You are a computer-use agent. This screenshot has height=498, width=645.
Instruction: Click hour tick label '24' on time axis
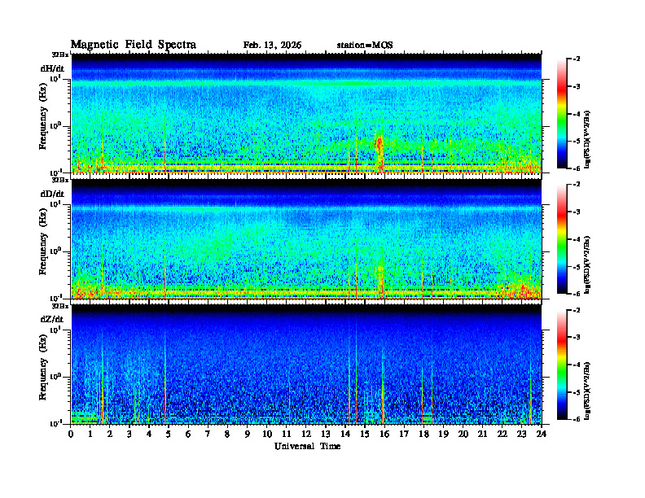[x=542, y=435]
